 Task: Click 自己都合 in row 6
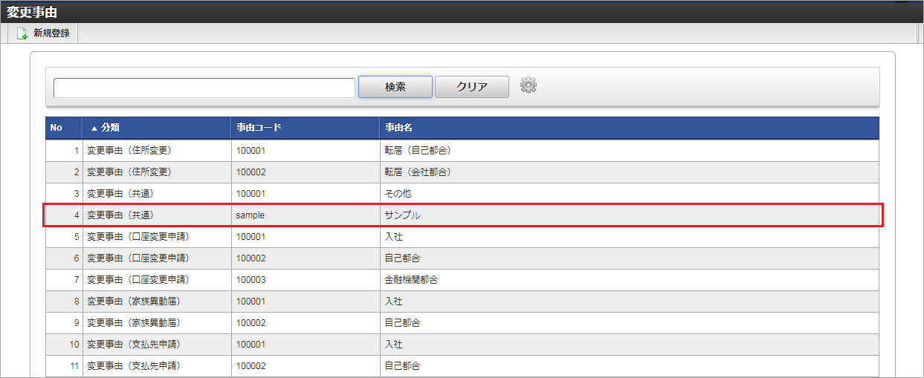(402, 258)
